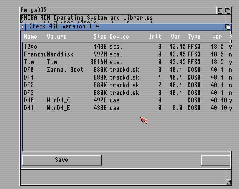239x189 pixels.
Task: Click the Name column header
Action: pos(30,37)
